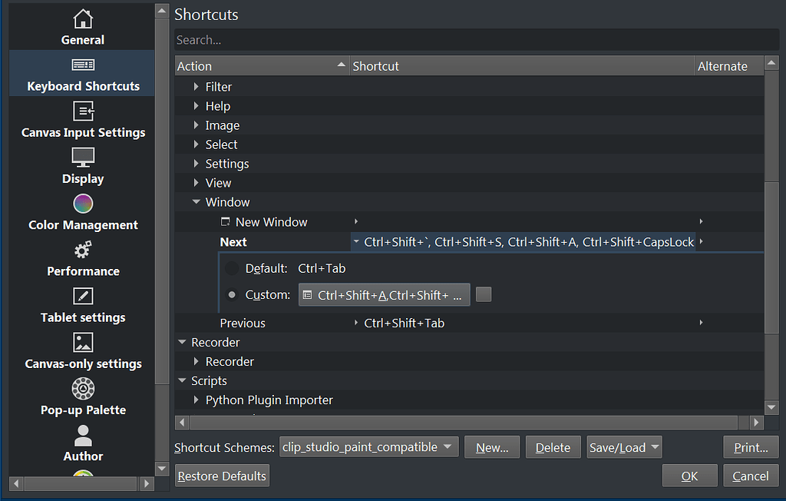Collapse the Window category
The image size is (786, 501).
coord(196,202)
